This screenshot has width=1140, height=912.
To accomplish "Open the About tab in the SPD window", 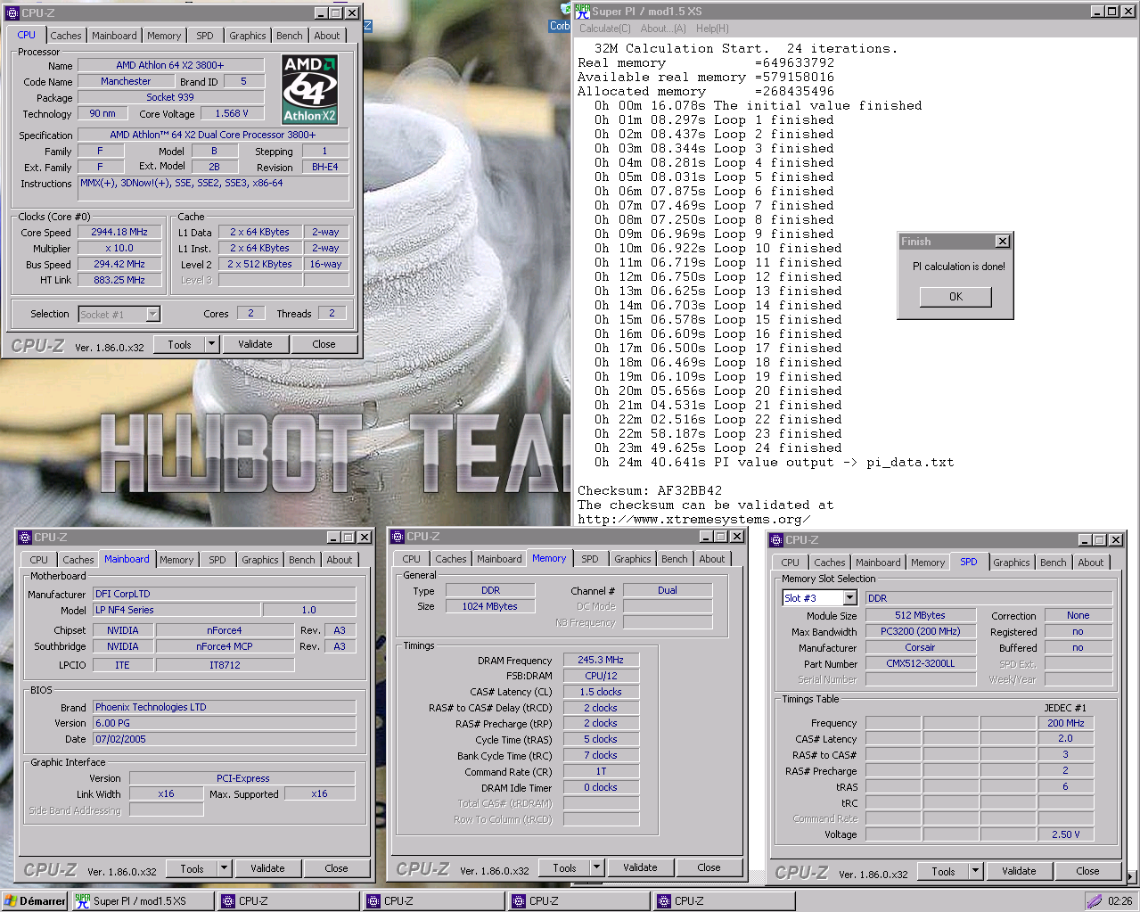I will [1091, 563].
